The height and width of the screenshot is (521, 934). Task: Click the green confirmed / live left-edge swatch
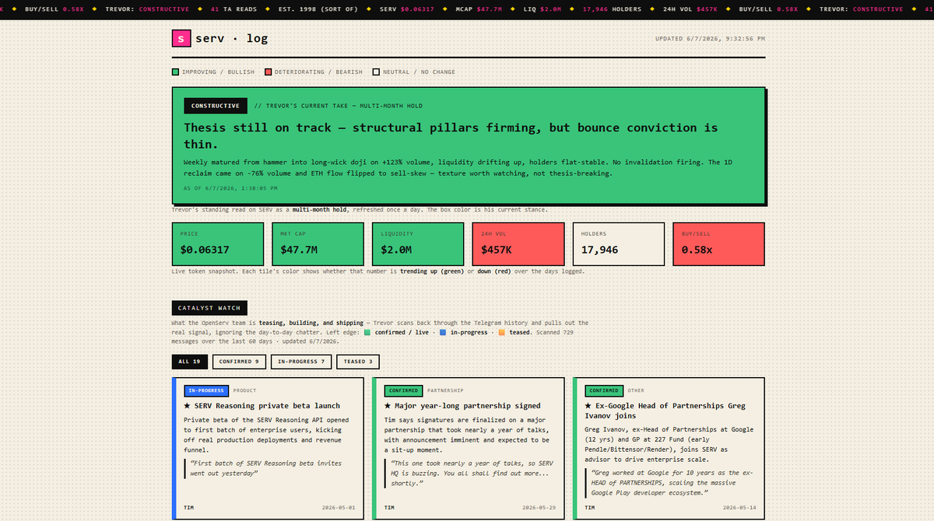coord(367,332)
